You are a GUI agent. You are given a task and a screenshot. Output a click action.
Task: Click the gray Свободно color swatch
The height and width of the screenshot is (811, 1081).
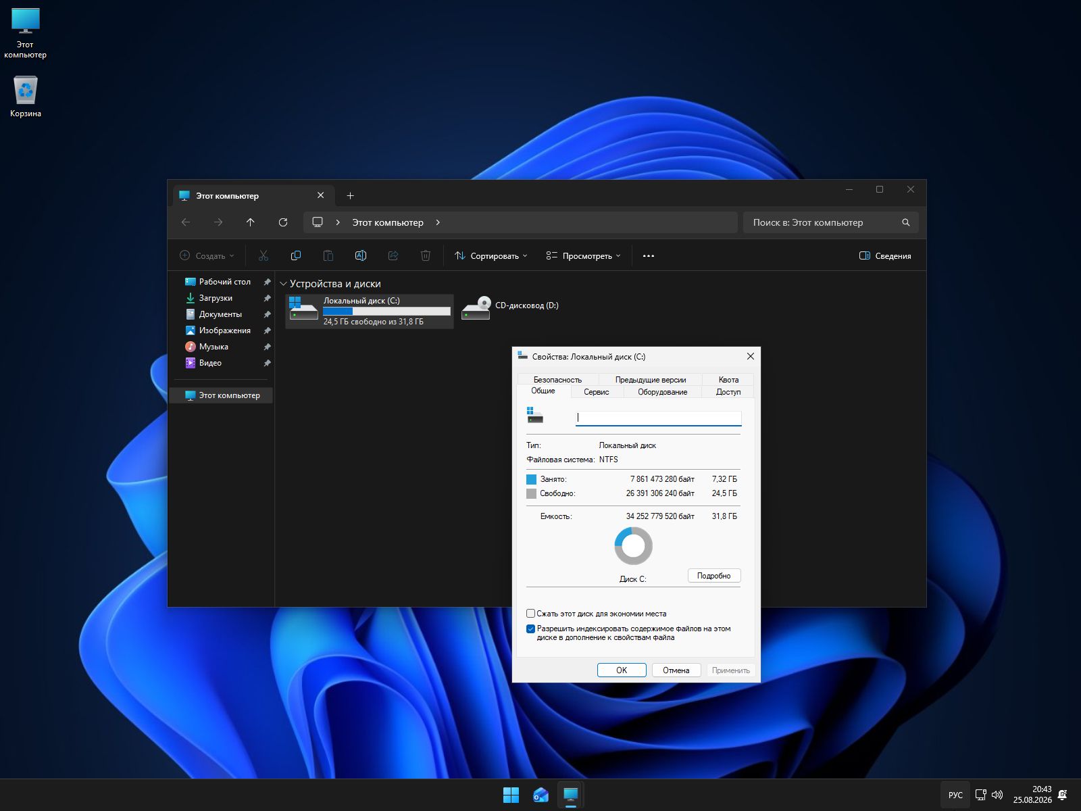coord(531,493)
